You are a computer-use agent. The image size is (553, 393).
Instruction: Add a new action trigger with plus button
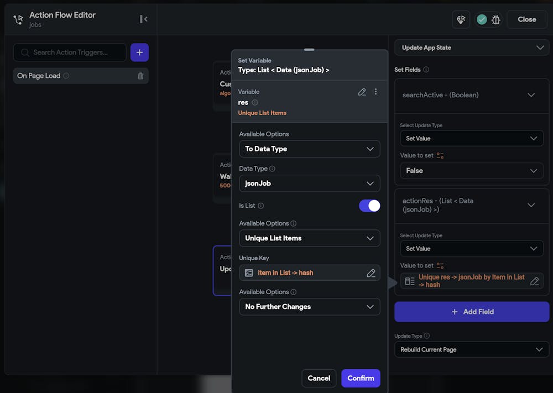pos(140,53)
